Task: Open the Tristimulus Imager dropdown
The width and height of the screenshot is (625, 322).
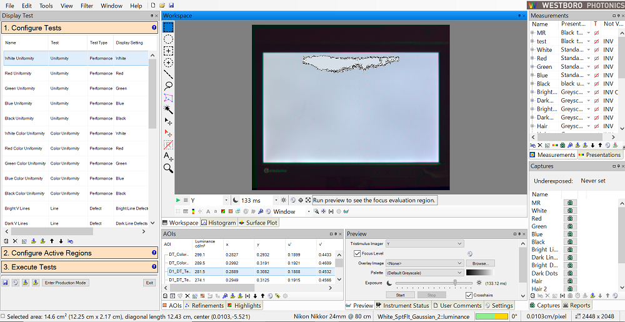Action: click(x=425, y=243)
